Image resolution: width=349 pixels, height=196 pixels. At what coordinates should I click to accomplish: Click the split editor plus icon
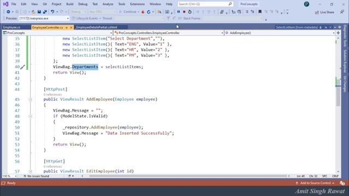tap(338, 33)
